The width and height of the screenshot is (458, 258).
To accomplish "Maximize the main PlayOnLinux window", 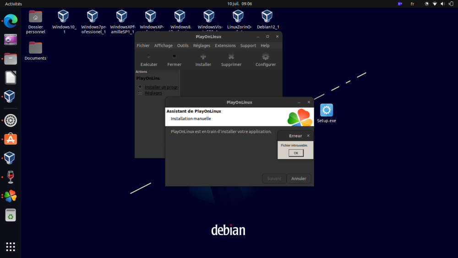I will (x=267, y=37).
